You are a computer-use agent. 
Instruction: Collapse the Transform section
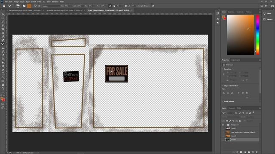pyautogui.click(x=223, y=69)
